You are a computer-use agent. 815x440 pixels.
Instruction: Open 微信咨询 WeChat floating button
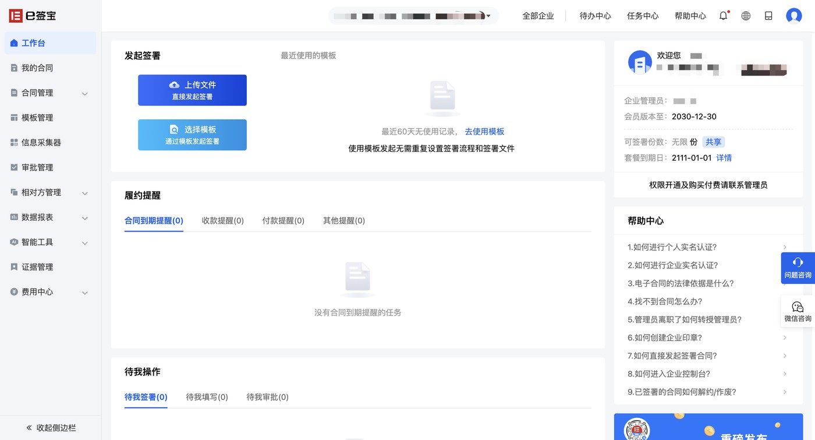click(x=798, y=311)
